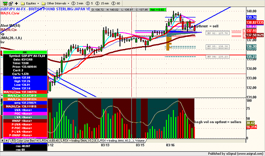Click the Close 137.14 row
The height and width of the screenshot is (156, 265).
tap(25, 88)
